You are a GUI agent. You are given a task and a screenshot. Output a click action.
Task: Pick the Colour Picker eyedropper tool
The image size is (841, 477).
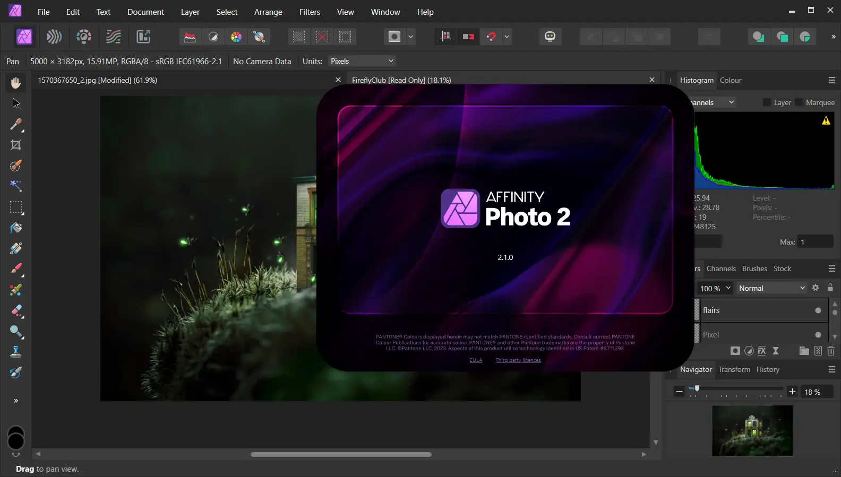16,124
